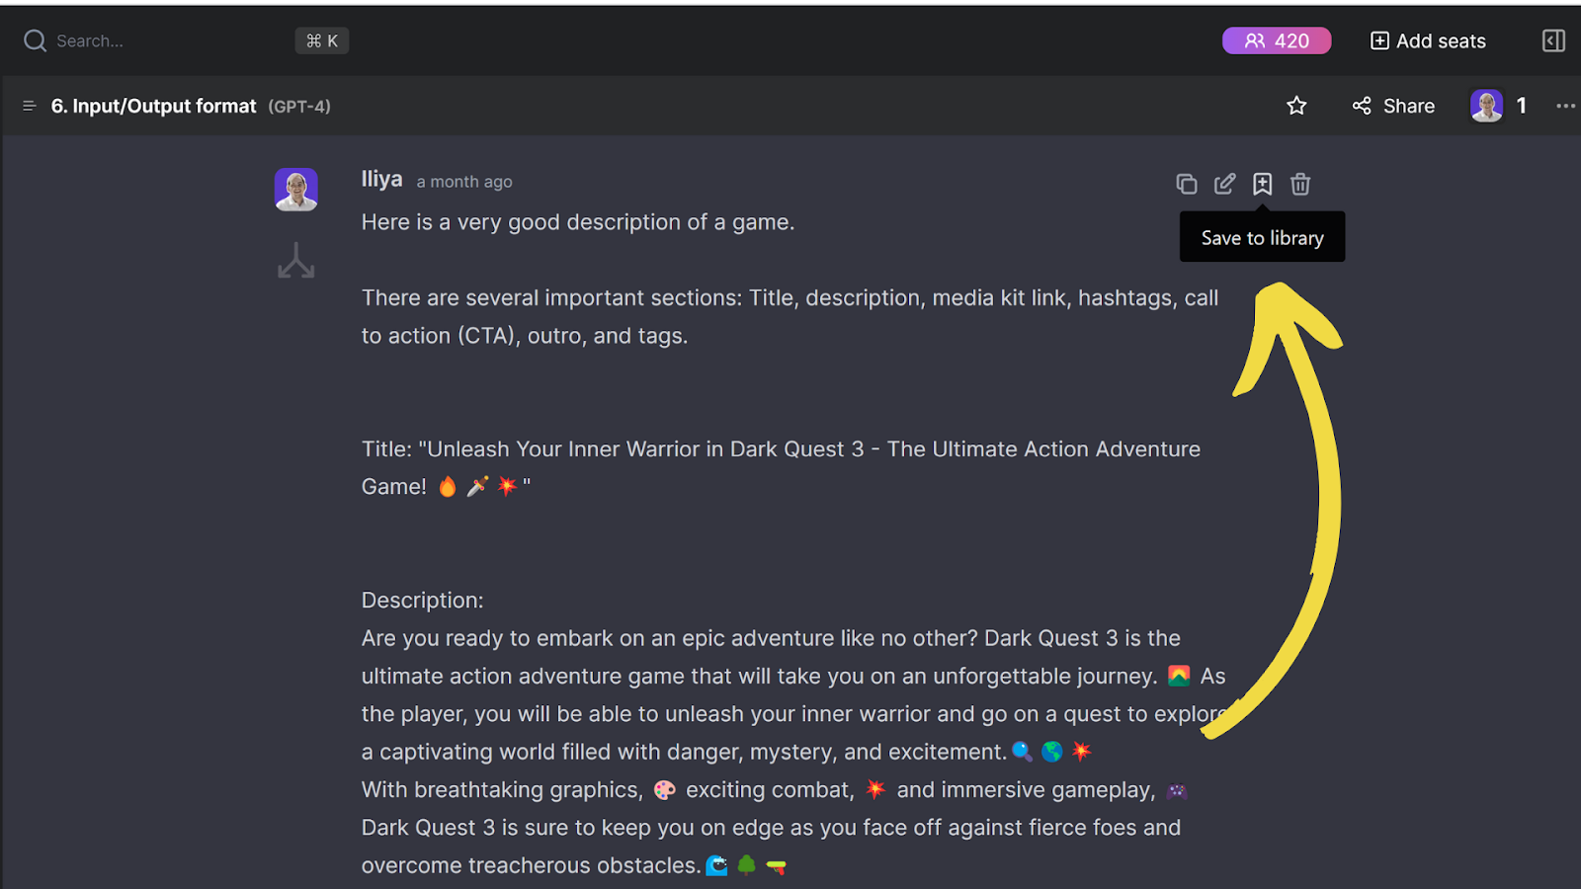Click the Share button
This screenshot has width=1581, height=889.
[x=1393, y=106]
